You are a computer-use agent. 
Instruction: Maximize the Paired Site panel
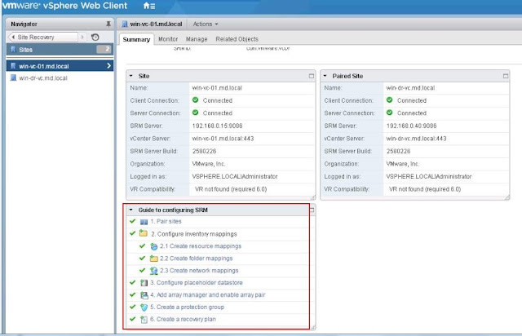click(506, 76)
